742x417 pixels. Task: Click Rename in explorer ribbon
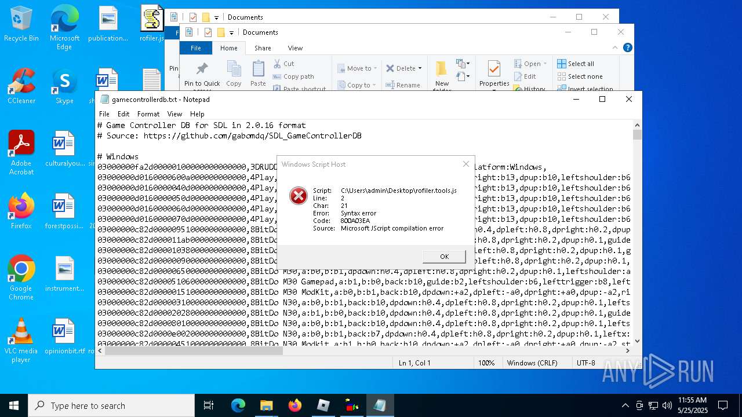pos(403,85)
